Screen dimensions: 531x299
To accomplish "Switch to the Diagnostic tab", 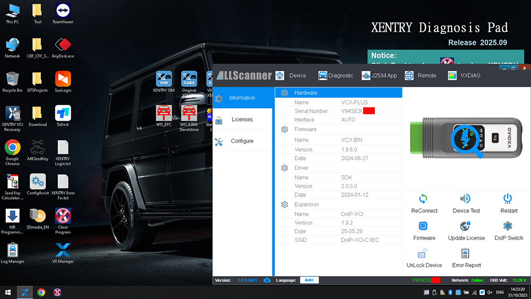I will pyautogui.click(x=336, y=76).
